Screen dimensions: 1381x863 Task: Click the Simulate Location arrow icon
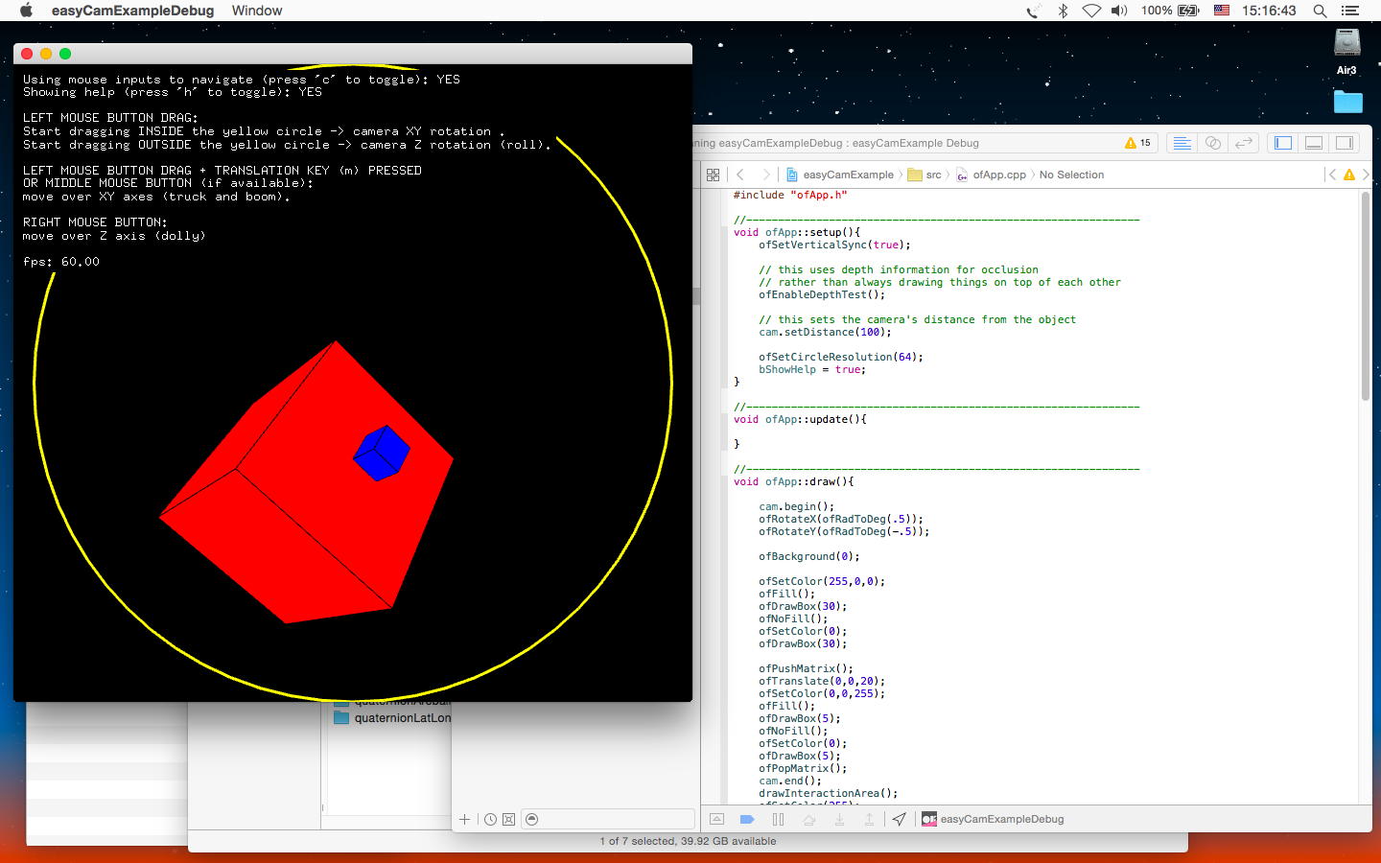click(899, 819)
